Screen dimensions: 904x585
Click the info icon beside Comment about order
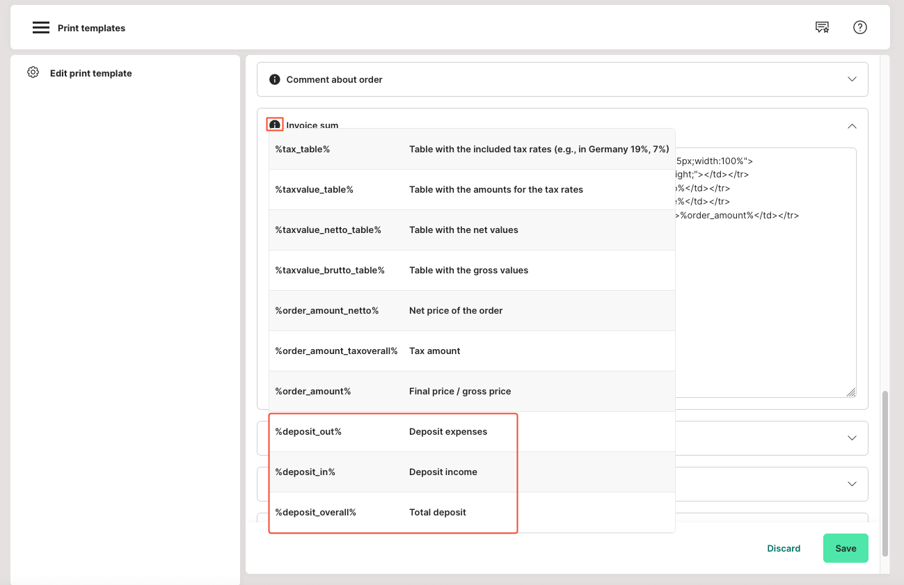click(x=274, y=79)
